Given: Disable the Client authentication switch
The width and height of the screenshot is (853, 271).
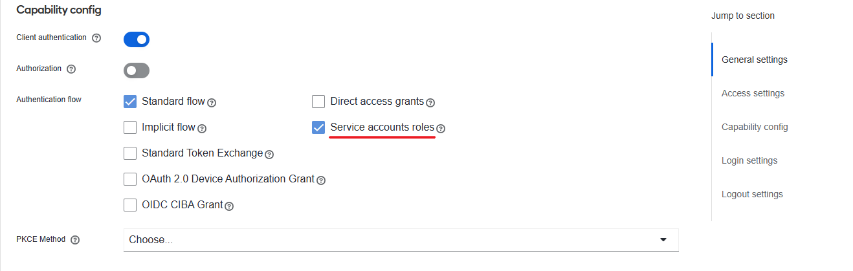Looking at the screenshot, I should click(137, 39).
